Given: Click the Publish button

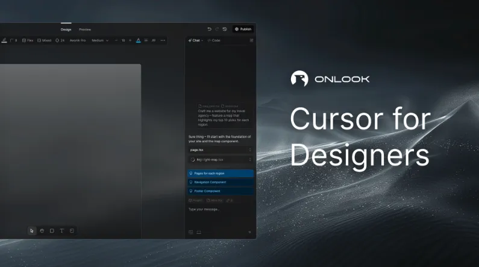Looking at the screenshot, I should pos(243,29).
